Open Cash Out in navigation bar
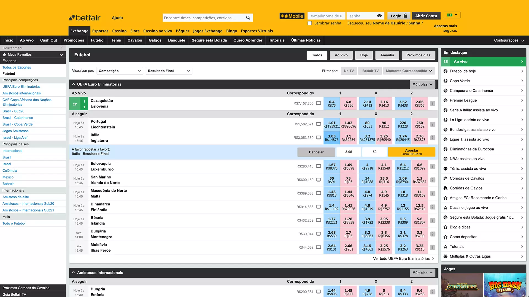Screen dimensions: 529x297 click(48, 40)
